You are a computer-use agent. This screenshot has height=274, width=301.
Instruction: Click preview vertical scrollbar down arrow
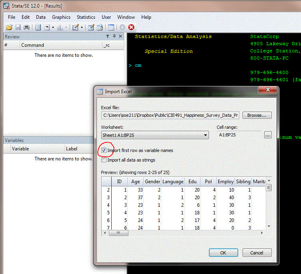[x=269, y=226]
